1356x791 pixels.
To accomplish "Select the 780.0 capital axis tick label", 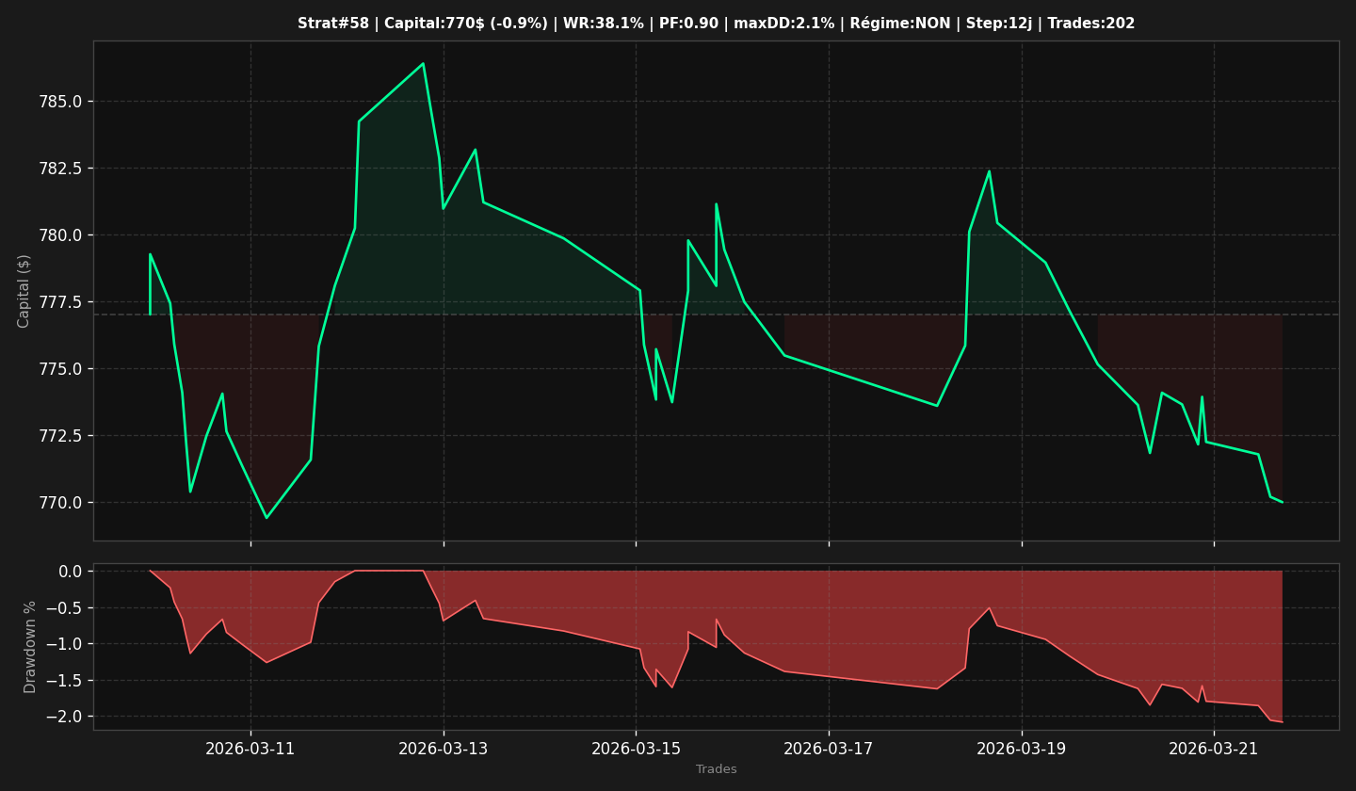I will point(61,235).
